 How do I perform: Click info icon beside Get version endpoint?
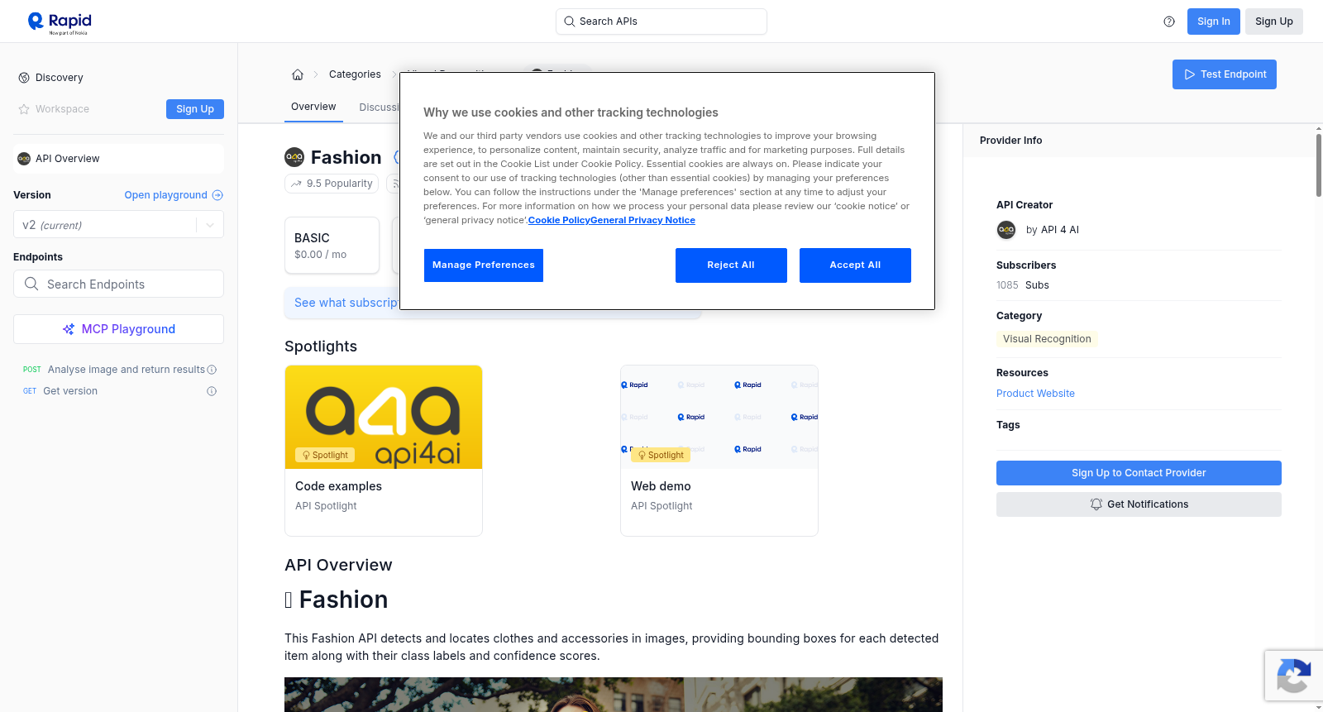tap(212, 391)
